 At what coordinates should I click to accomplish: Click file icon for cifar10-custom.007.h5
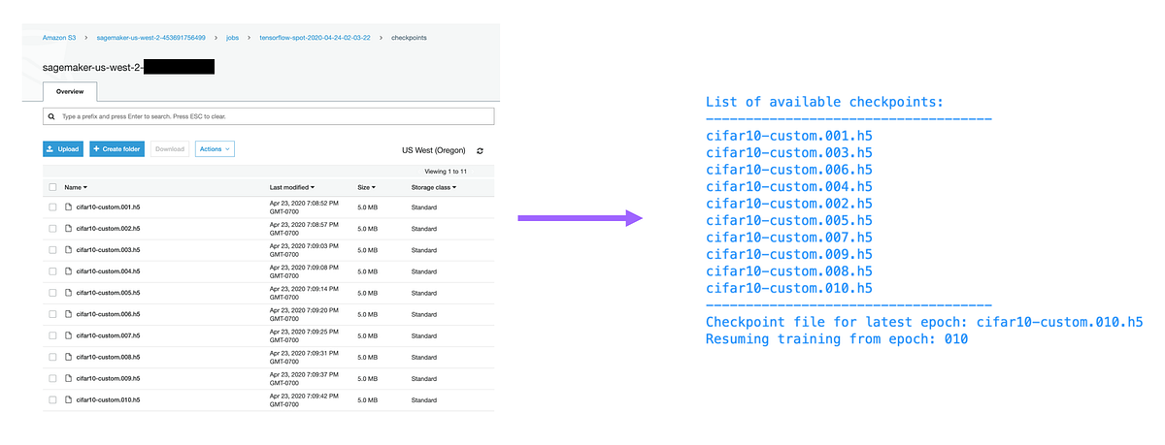(69, 335)
